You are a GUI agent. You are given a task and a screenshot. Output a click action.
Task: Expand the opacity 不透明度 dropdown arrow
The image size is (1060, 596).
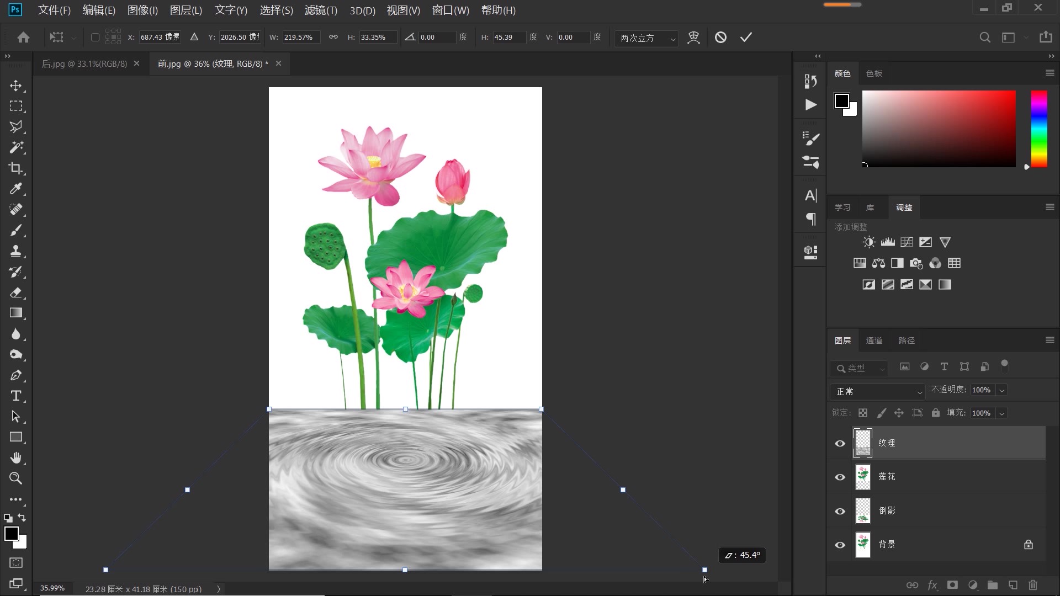coord(1001,390)
